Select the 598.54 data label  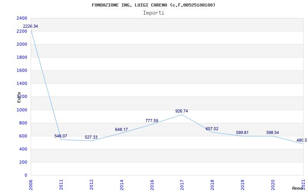(x=272, y=132)
